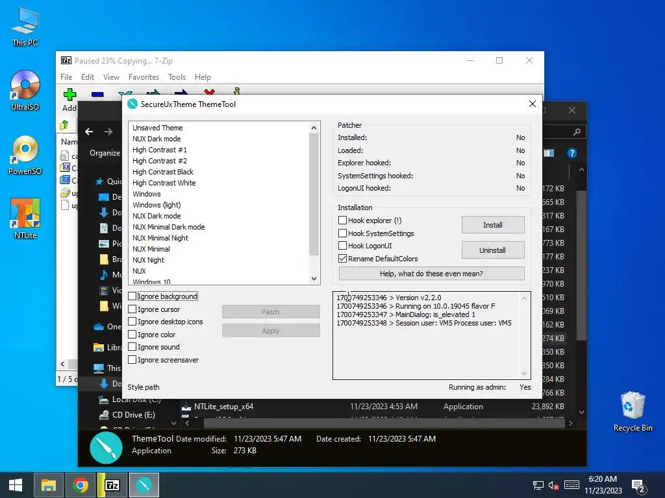665x498 pixels.
Task: Click the muted volume tray icon
Action: [553, 485]
